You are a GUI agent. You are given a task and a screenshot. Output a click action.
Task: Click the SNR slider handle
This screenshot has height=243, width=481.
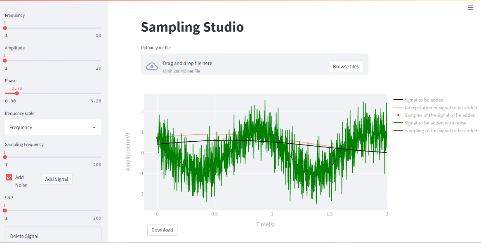(x=5, y=210)
